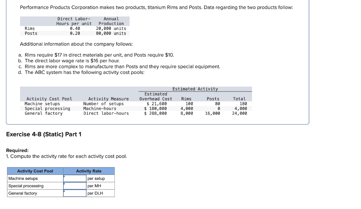Click the 'Estimated Activity' column group header
The height and width of the screenshot is (209, 361).
pos(195,89)
